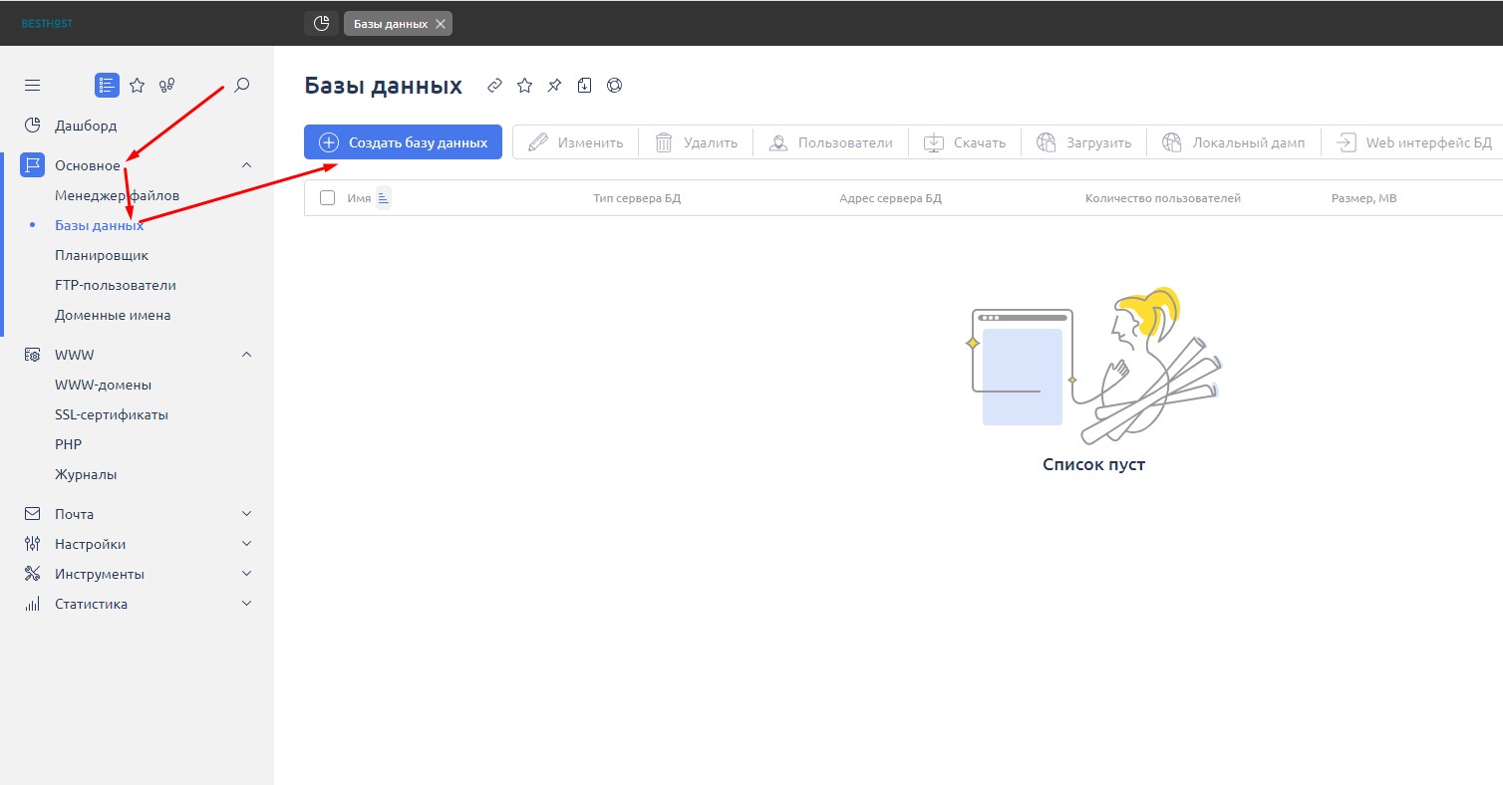Select the favorites star icon in sidebar
Viewport: 1503px width, 785px height.
click(x=138, y=86)
